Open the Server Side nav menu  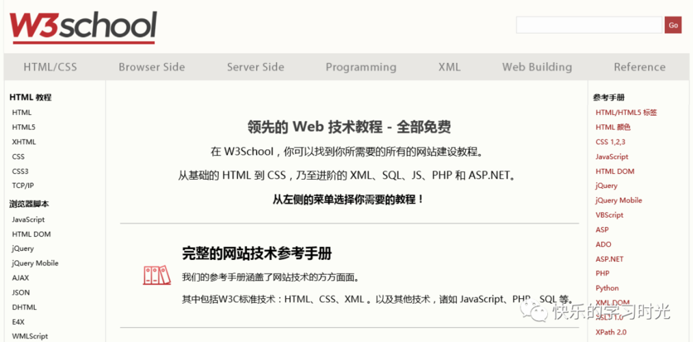pos(255,67)
